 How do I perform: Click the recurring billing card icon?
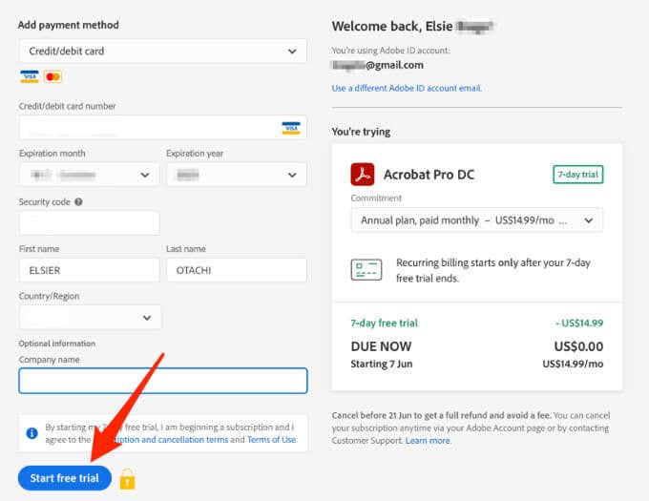coord(366,269)
